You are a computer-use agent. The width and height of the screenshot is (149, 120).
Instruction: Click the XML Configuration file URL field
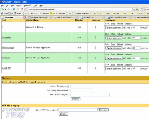click(81, 91)
